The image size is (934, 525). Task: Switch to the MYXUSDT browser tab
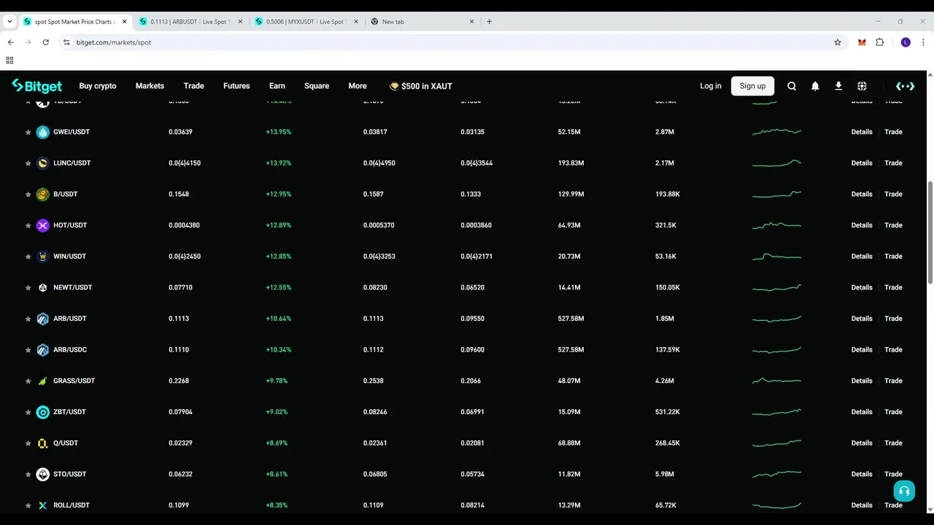point(307,21)
